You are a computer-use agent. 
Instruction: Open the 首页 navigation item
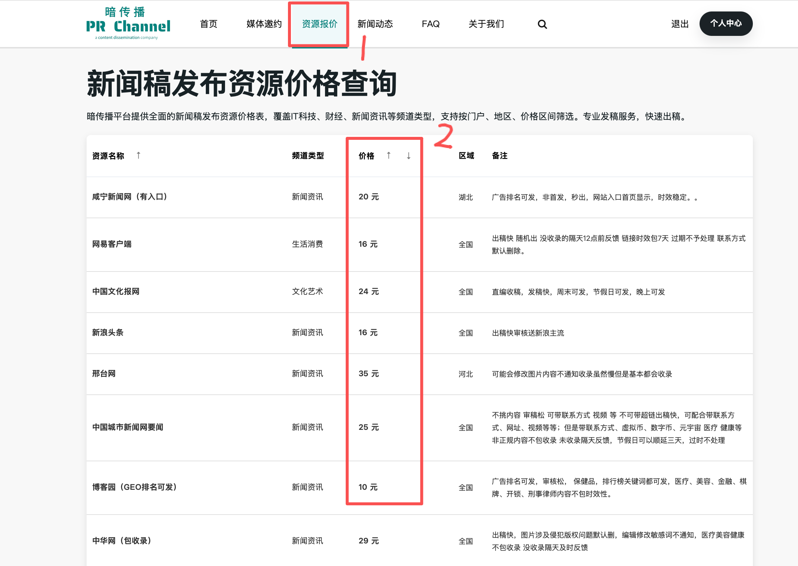tap(209, 24)
